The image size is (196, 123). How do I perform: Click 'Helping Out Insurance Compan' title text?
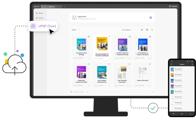pos(81,81)
